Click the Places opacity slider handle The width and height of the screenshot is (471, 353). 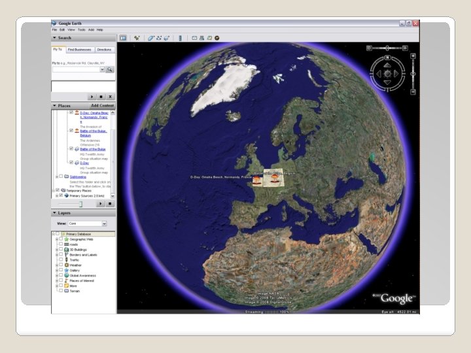[x=80, y=204]
